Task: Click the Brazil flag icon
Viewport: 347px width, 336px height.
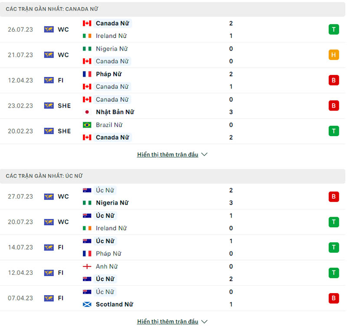Action: 86,125
